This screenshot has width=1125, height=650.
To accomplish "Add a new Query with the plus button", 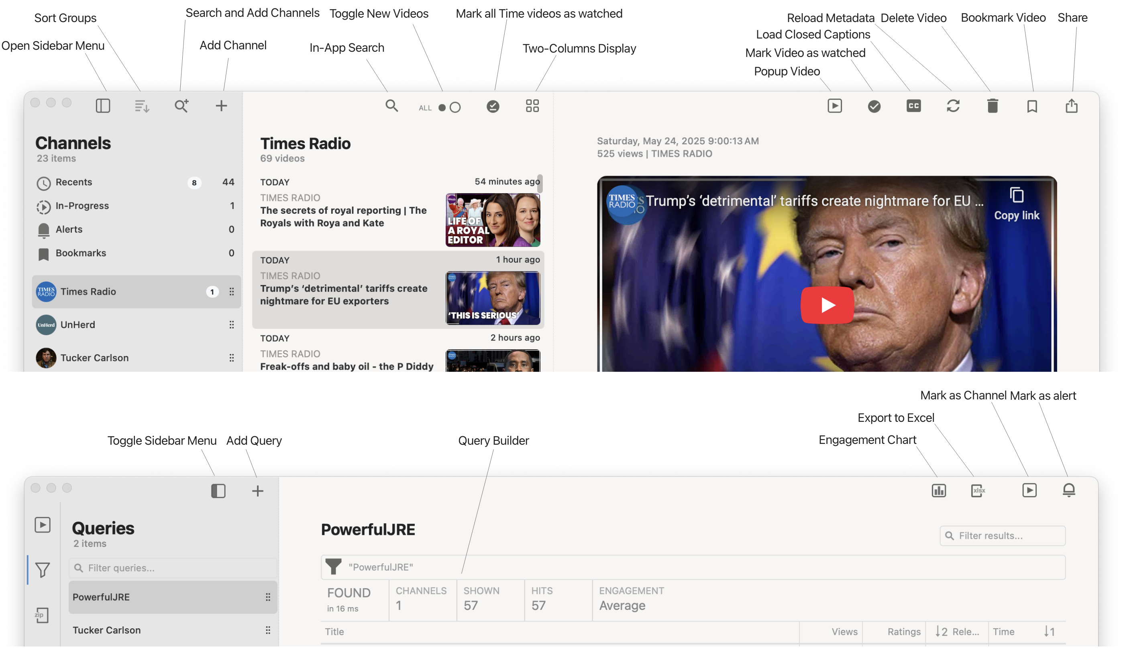I will [x=258, y=490].
